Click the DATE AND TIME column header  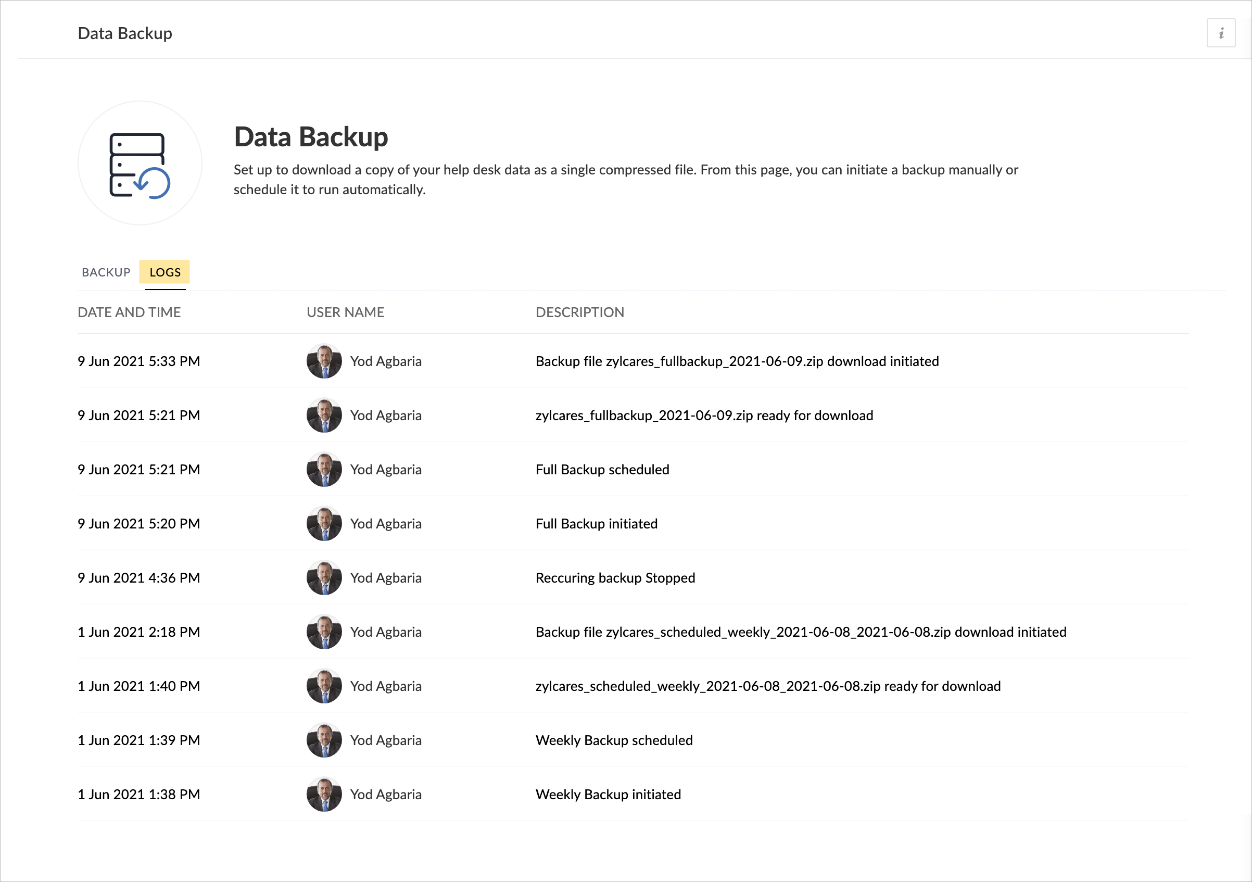(129, 312)
